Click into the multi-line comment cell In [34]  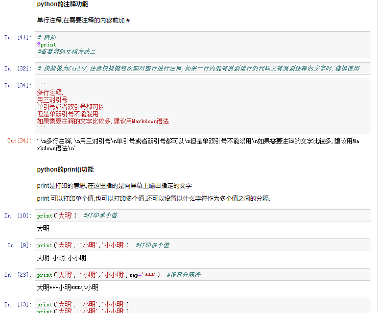[202, 106]
